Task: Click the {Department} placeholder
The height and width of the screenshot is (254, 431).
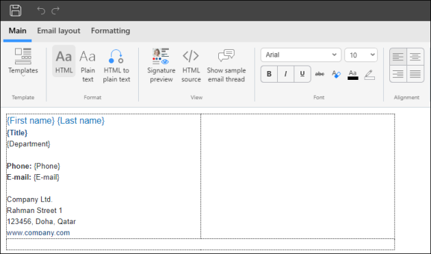Action: pos(29,144)
